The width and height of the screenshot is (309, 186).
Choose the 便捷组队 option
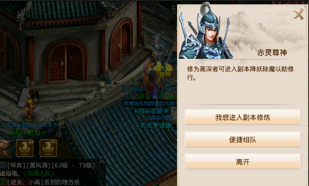[243, 140]
